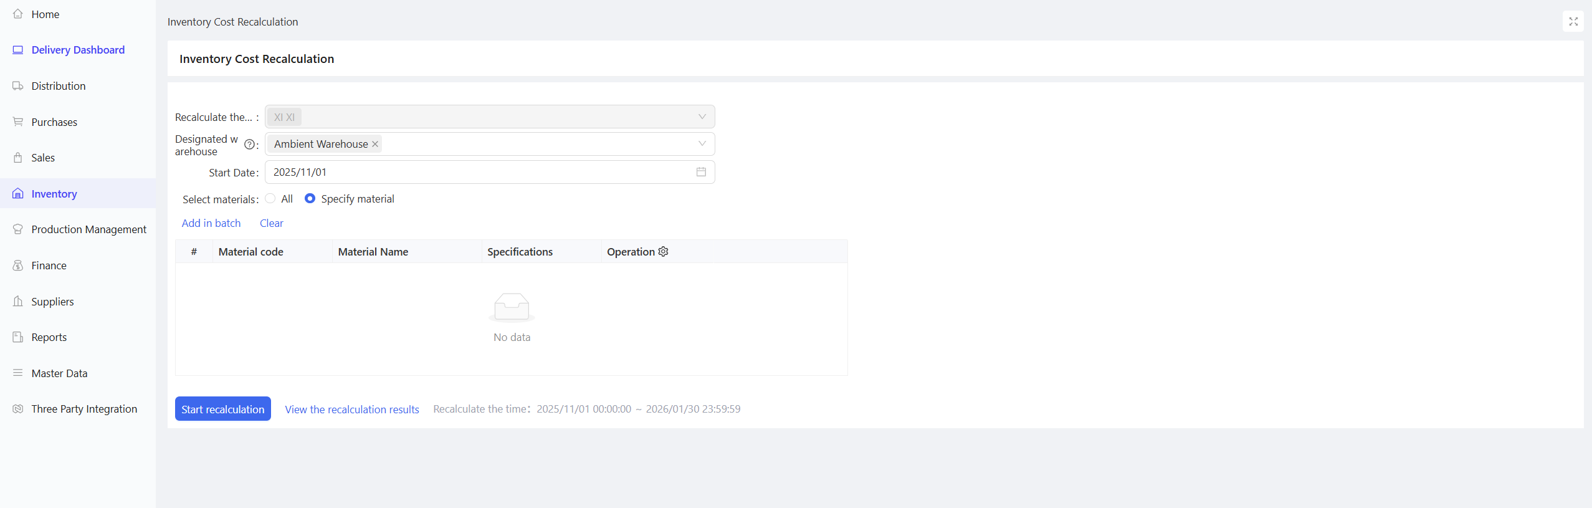
Task: Open View the recalculation results link
Action: (x=352, y=410)
